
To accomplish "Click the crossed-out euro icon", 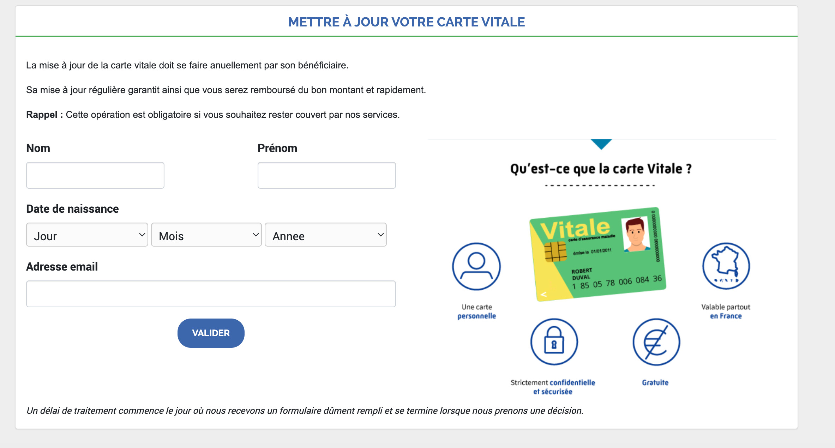I will 656,341.
